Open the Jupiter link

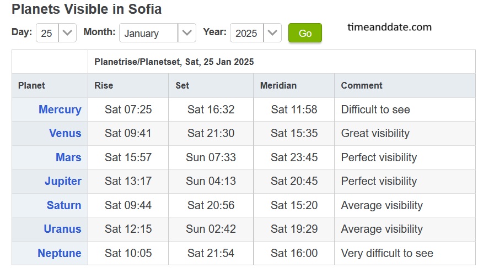pos(63,181)
